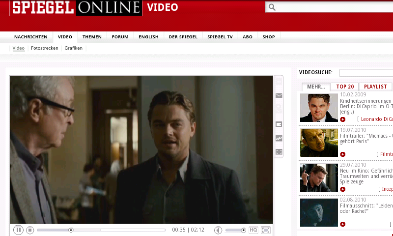Open the 'Neu im Kino: Gefährliche Traumwelten' title
The image size is (393, 236).
366,176
